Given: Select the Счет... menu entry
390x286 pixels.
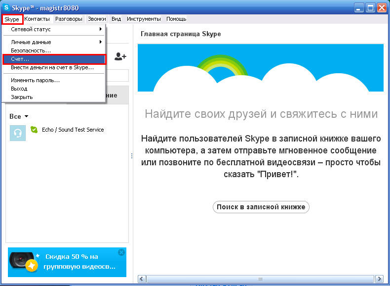Looking at the screenshot, I should click(54, 59).
